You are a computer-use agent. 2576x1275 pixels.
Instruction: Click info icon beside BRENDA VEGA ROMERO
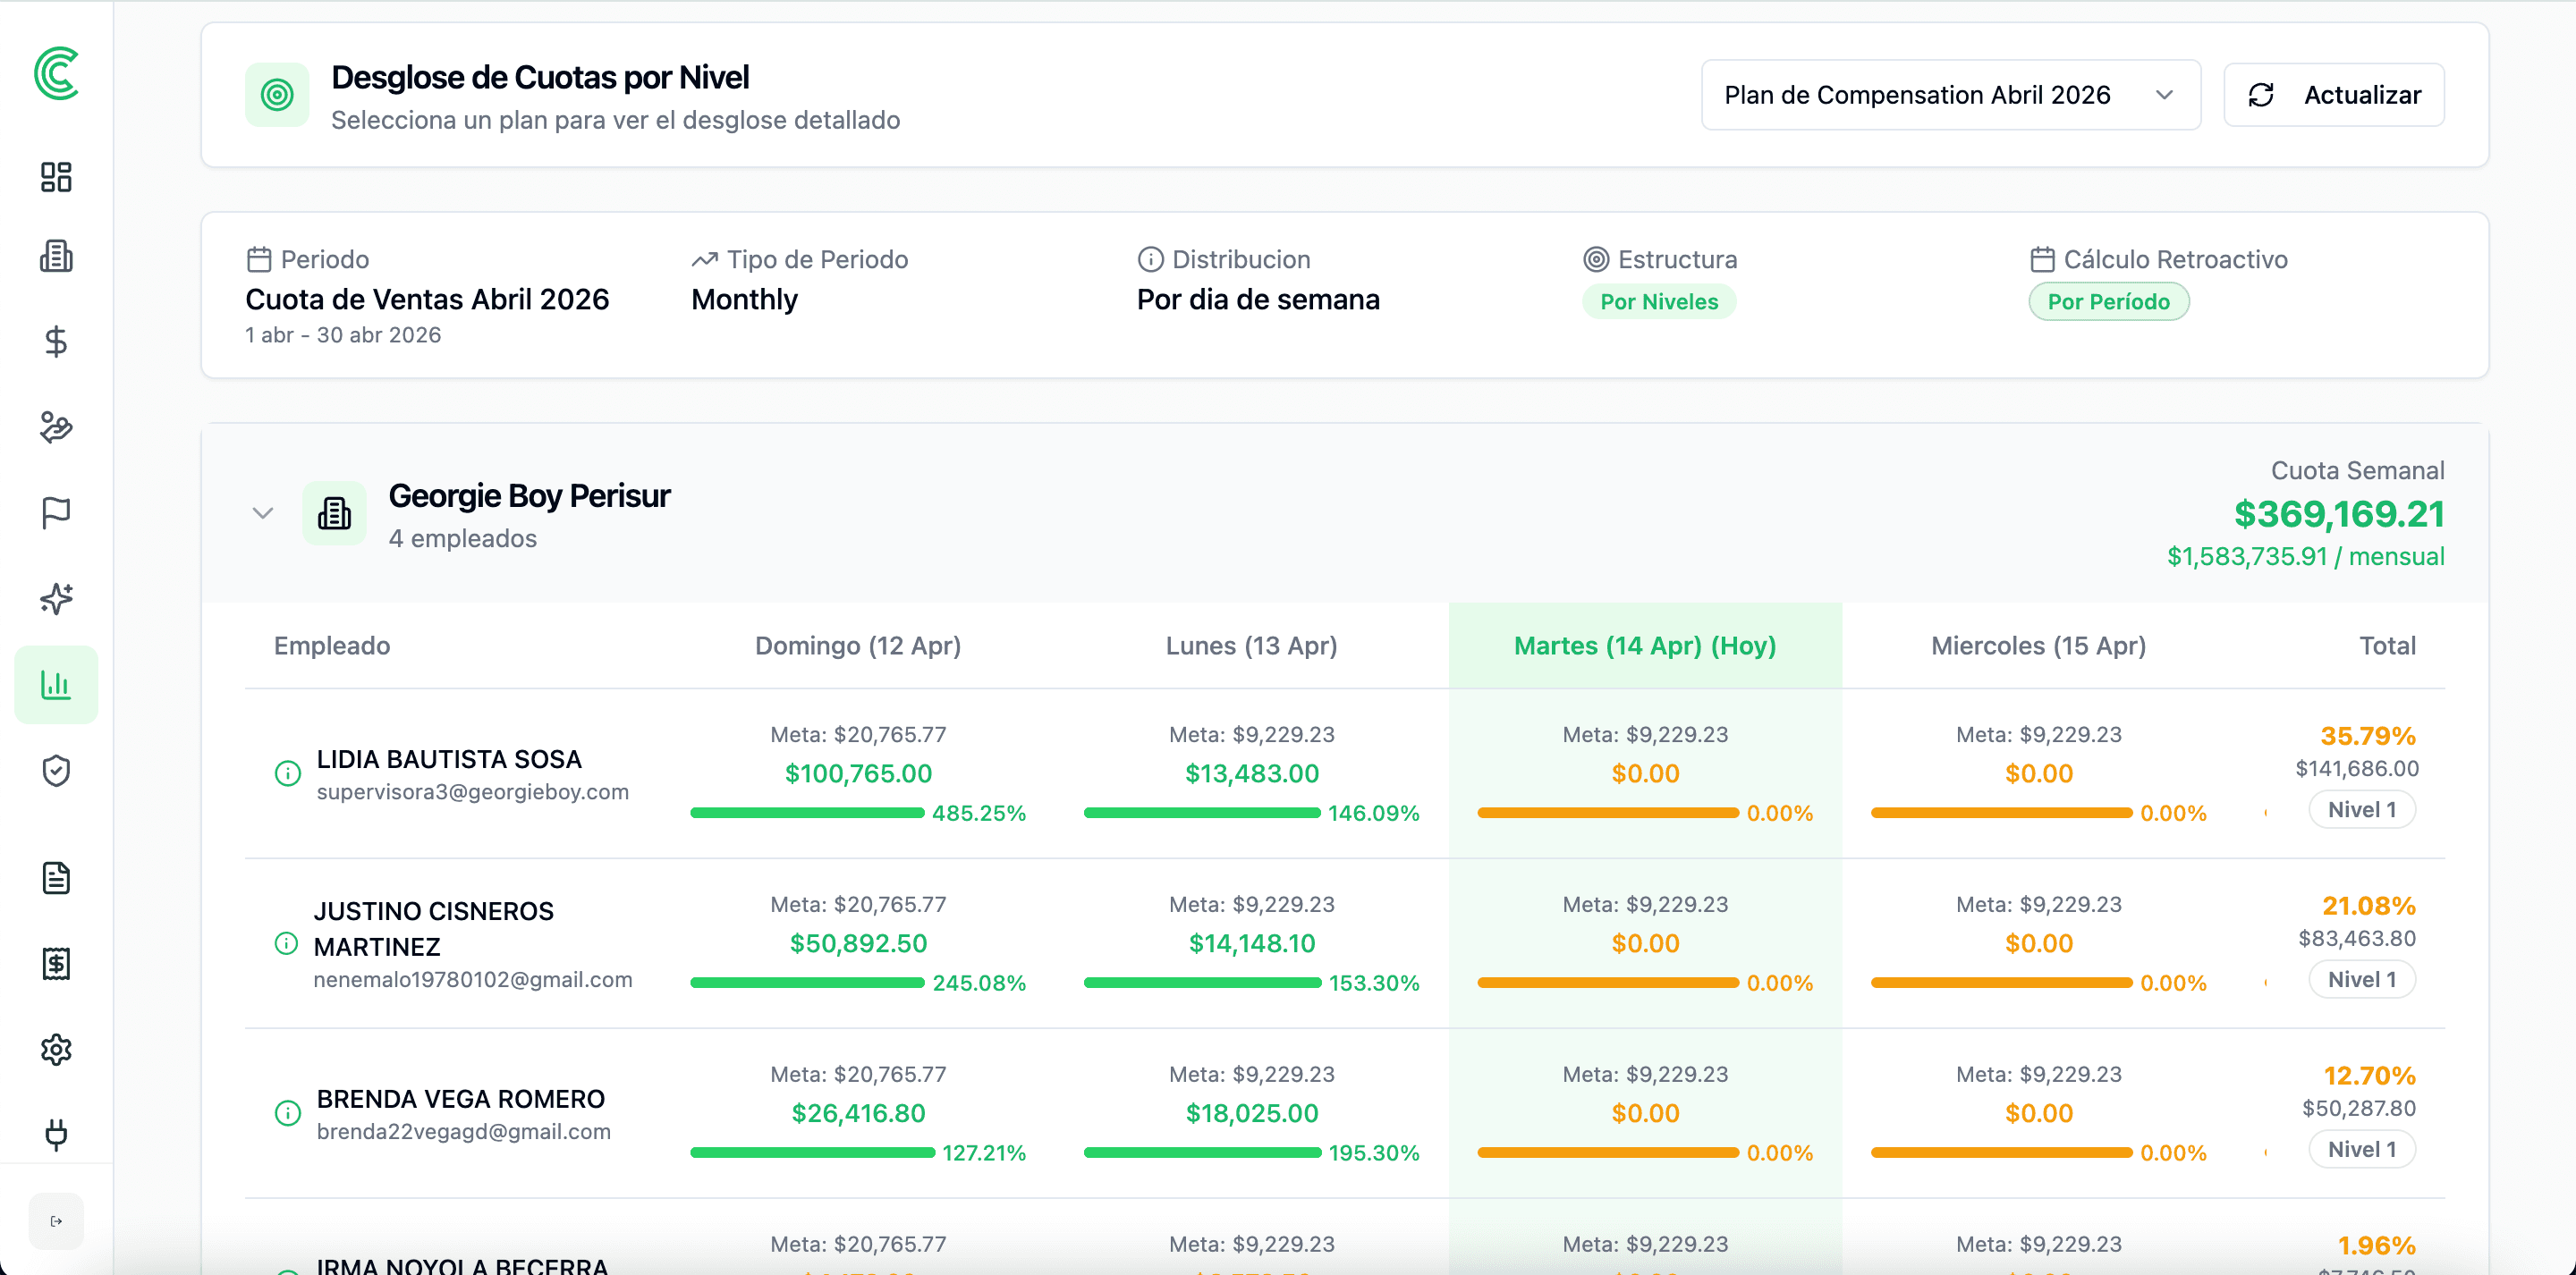(x=287, y=1114)
